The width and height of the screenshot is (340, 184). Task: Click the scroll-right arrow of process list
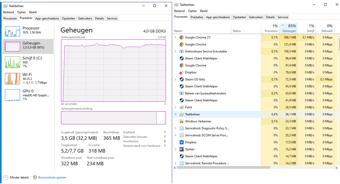336,167
